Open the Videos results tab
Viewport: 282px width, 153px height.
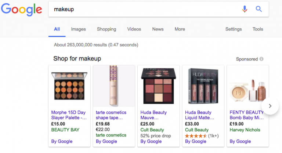(134, 29)
